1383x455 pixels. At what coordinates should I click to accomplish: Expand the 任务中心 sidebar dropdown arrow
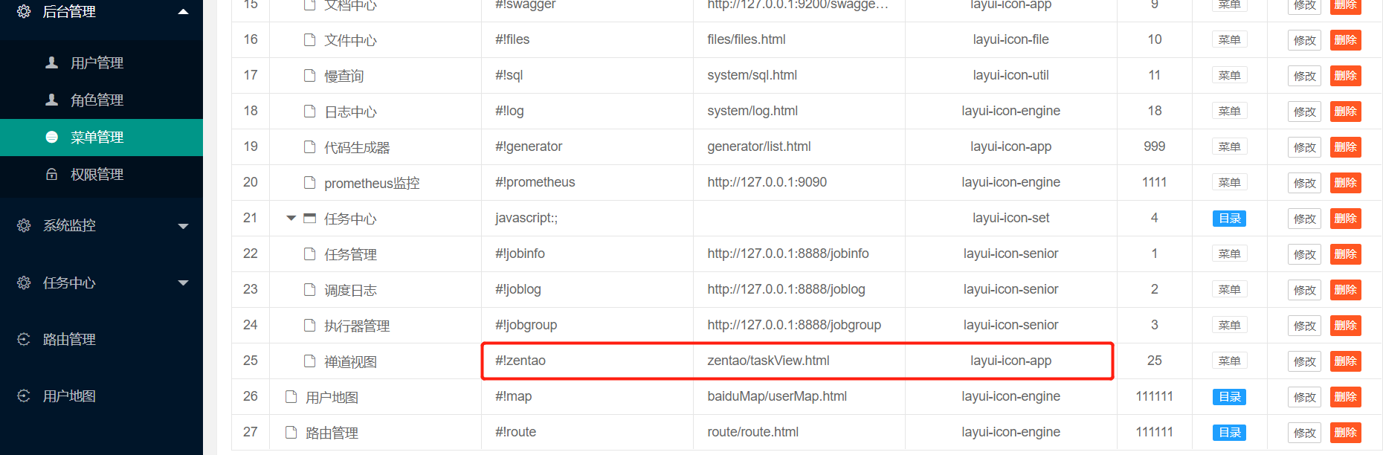183,283
